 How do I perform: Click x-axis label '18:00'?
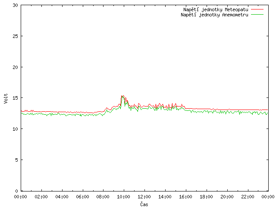click(206, 197)
